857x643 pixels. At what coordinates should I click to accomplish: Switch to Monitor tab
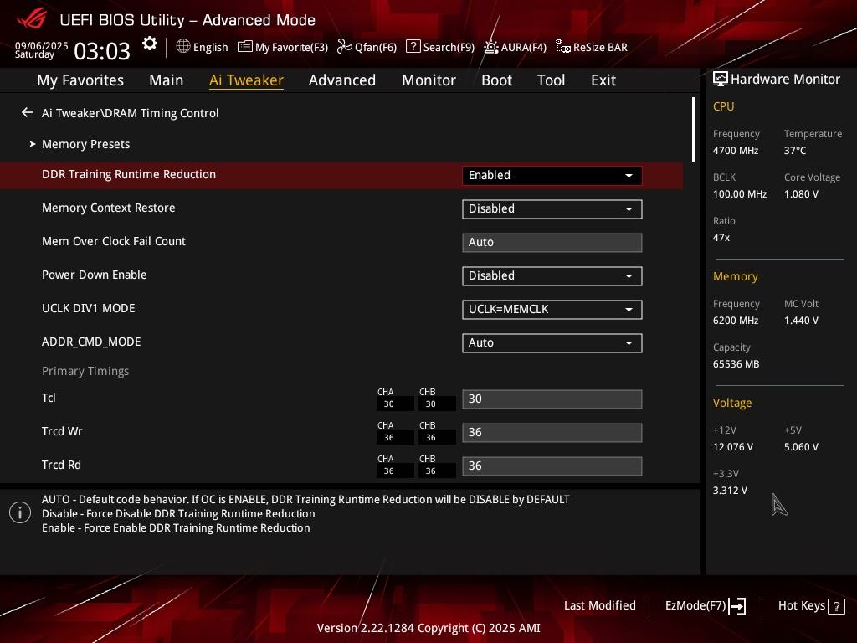[428, 80]
